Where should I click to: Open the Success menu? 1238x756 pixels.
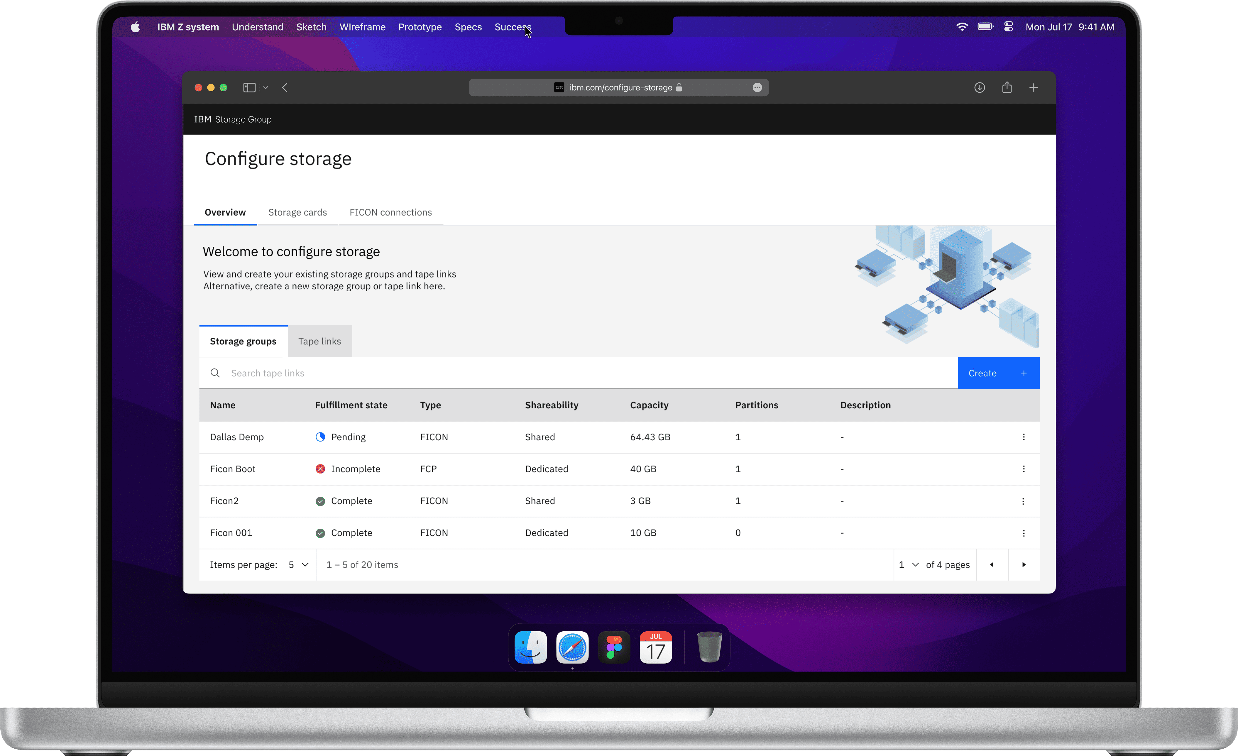(x=513, y=27)
